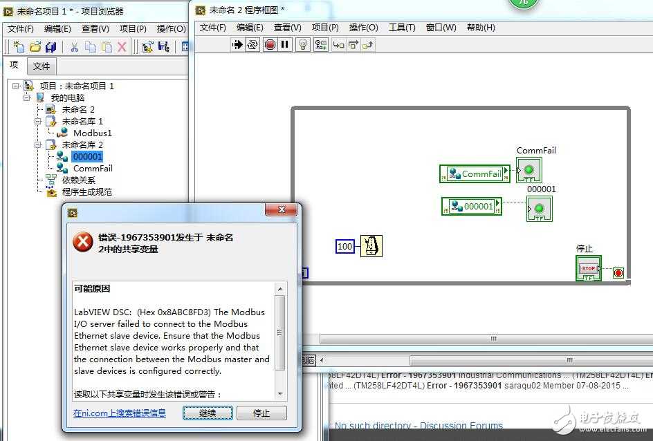Click Paste icon in project toolbar
Image resolution: width=653 pixels, height=441 pixels.
[107, 47]
